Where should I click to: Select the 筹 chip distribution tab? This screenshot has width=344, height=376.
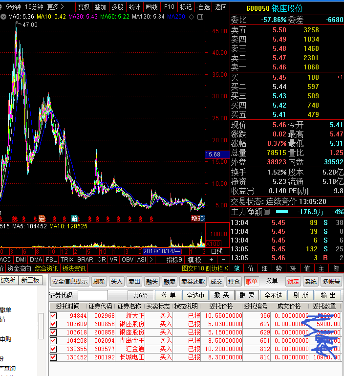click(x=336, y=268)
